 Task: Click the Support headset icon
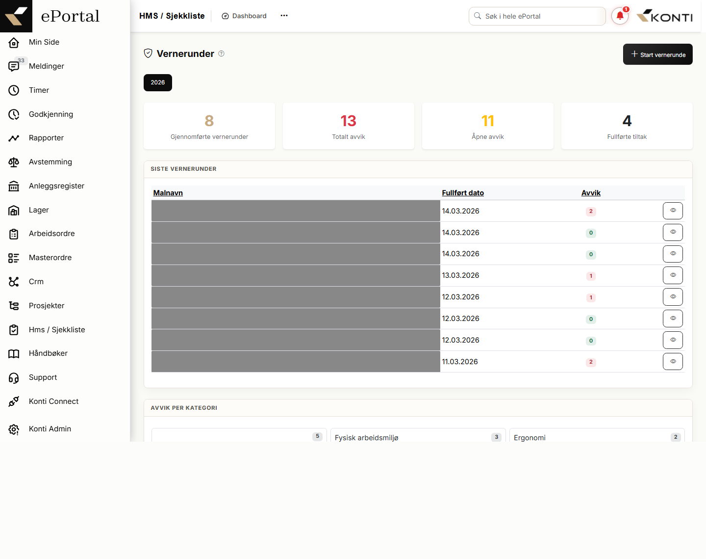tap(14, 377)
